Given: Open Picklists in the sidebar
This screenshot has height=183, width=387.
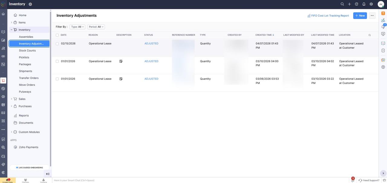Looking at the screenshot, I should coord(24,57).
